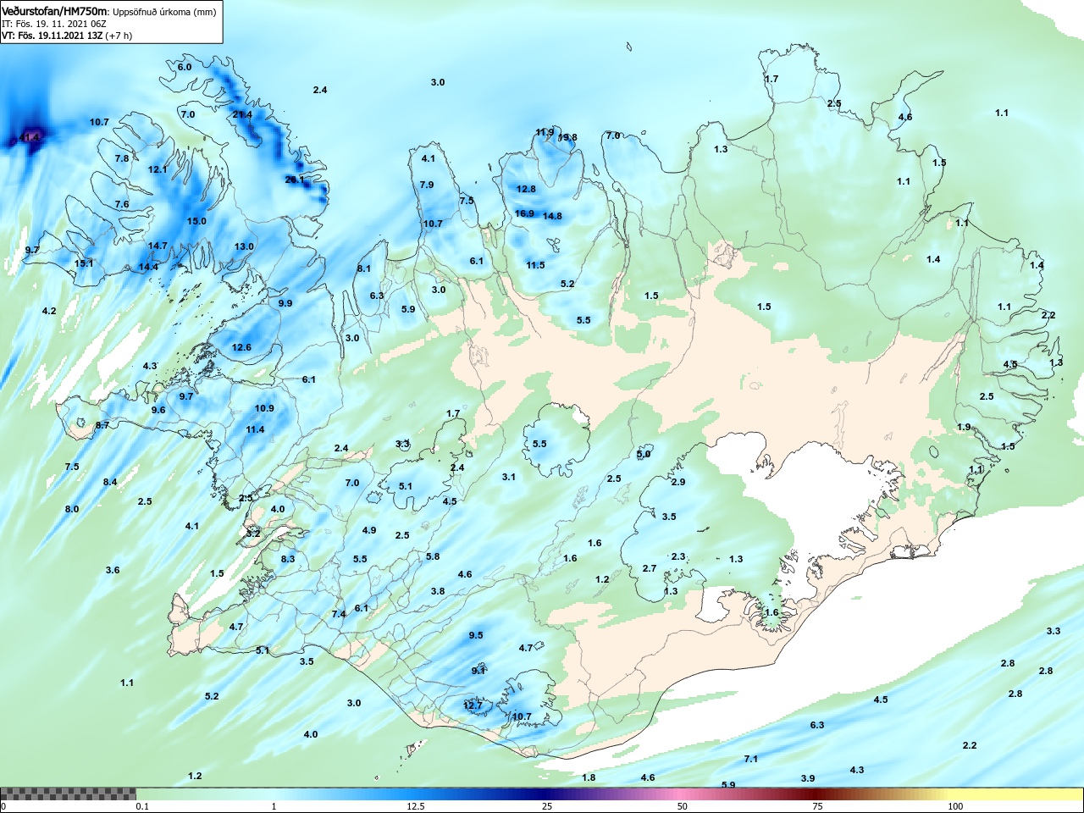This screenshot has height=813, width=1084.
Task: Click the 12.7 precipitation value
Action: [x=473, y=705]
